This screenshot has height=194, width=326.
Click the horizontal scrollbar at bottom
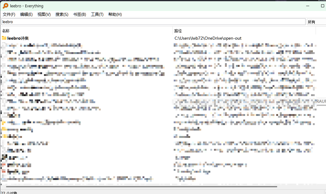coord(142,186)
